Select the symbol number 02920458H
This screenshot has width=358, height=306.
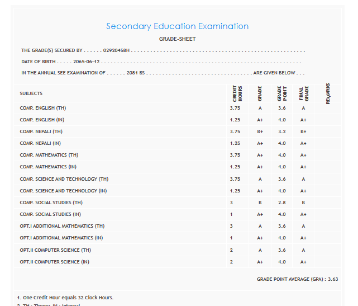[x=117, y=50]
